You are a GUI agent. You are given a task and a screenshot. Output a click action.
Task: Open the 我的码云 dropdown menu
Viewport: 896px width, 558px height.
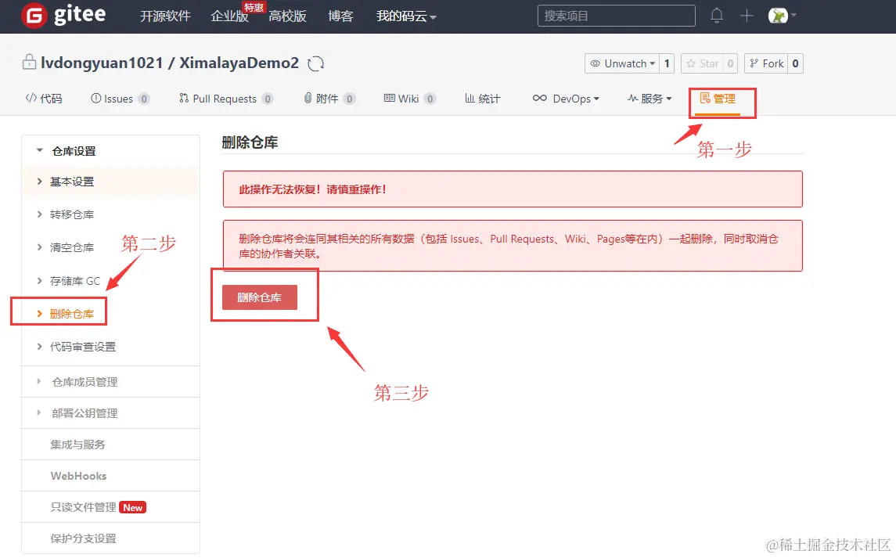[406, 16]
